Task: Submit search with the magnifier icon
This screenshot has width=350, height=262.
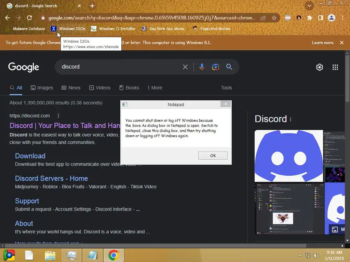Action: [x=229, y=67]
